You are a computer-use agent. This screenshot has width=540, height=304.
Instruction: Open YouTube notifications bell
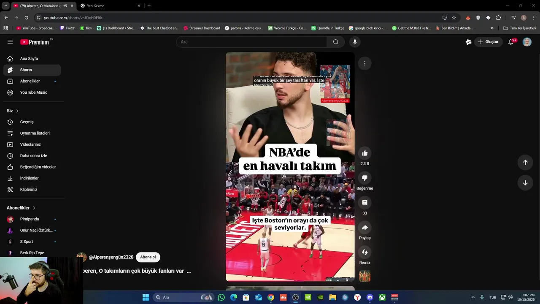[x=511, y=42]
